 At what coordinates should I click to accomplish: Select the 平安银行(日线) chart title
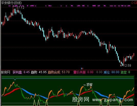point(11,3)
